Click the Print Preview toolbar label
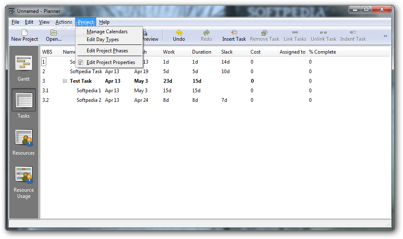Image resolution: width=403 pixels, height=239 pixels. (x=150, y=39)
